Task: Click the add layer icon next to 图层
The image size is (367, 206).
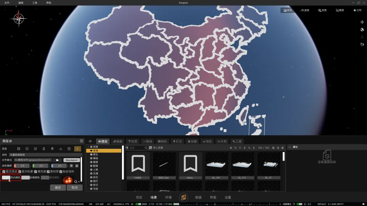Action: (x=11, y=141)
